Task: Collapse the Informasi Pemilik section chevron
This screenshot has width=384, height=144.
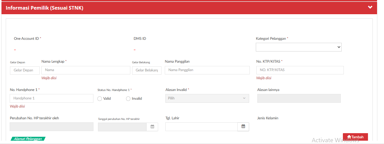Action: click(370, 8)
